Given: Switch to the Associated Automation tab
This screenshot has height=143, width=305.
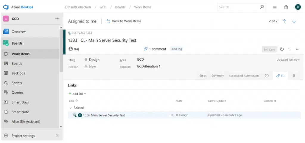Looking at the screenshot, I should click(243, 76).
